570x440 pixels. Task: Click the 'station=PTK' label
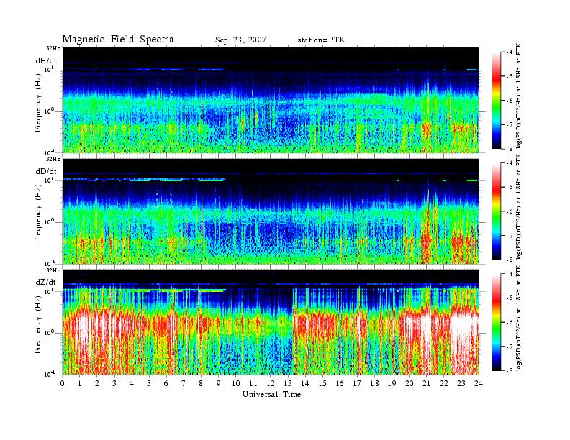pos(321,40)
